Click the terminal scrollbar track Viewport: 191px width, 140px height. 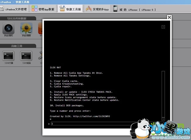click(x=163, y=94)
